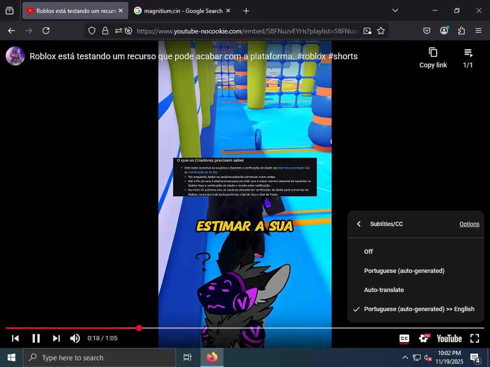The image size is (490, 367).
Task: Mute the video volume
Action: [x=75, y=338]
